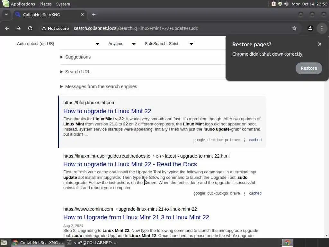Viewport: 329px width, 247px height.
Task: Open more options dots on readthedocs result
Action: 245,193
